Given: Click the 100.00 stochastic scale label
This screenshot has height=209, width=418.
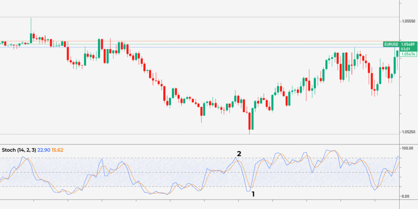Looking at the screenshot, I should coord(408,148).
